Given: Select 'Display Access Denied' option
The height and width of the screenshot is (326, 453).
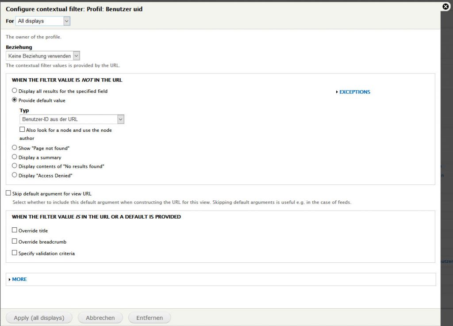Looking at the screenshot, I should [x=15, y=175].
